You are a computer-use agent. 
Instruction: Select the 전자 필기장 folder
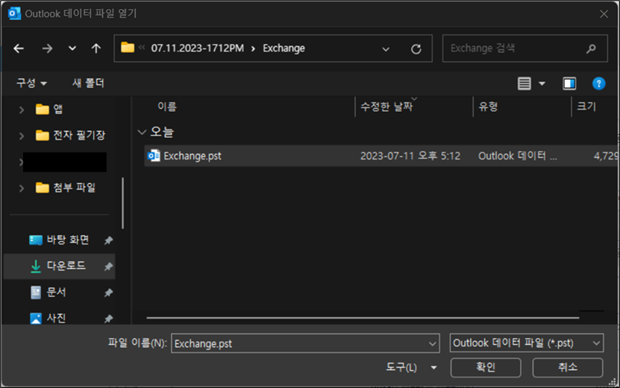(70, 135)
